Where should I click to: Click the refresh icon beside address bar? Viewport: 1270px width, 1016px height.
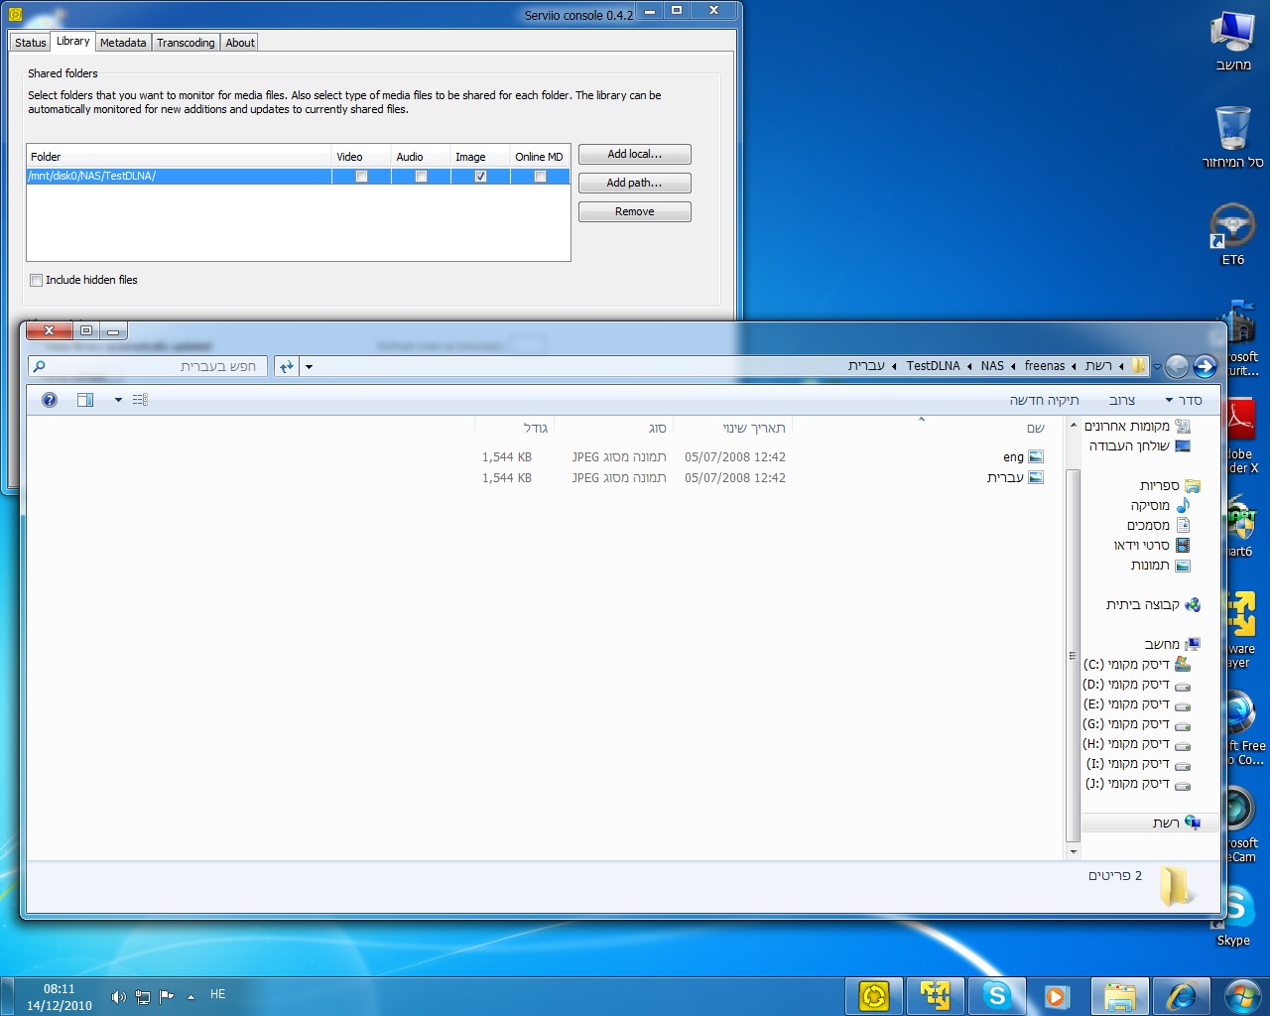286,366
